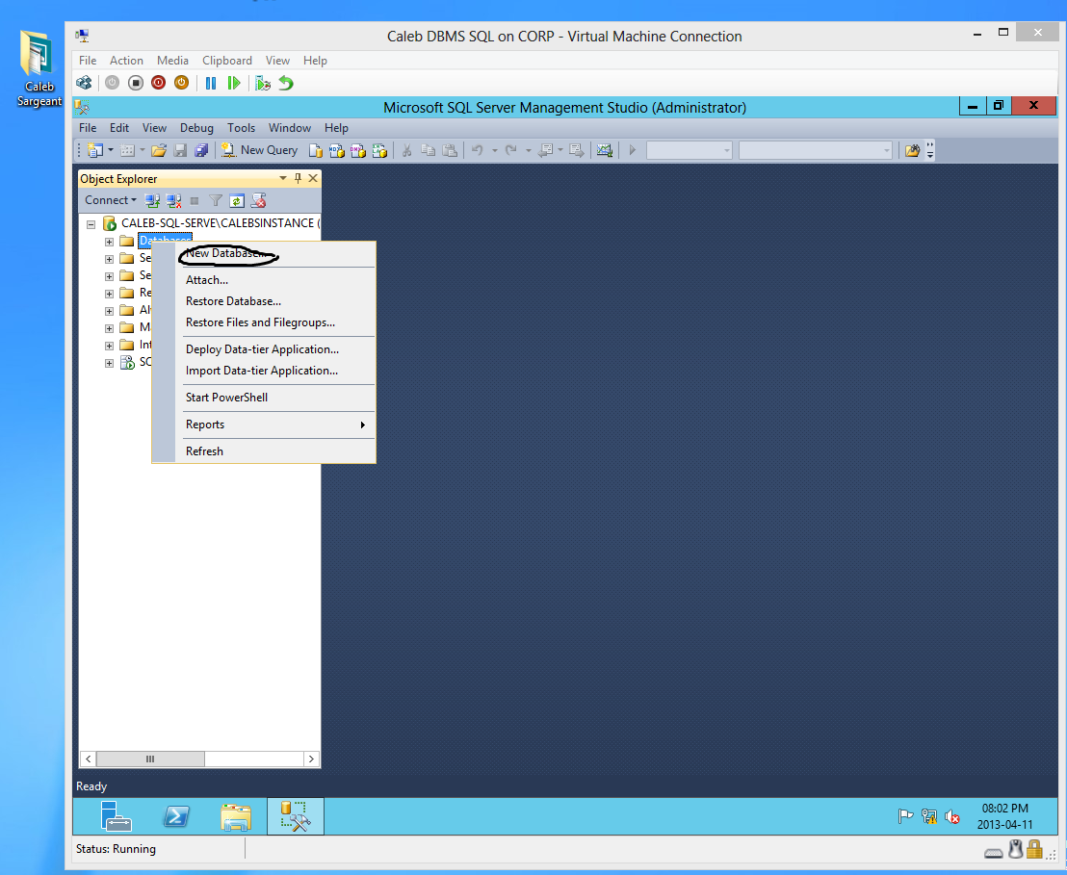Open the Media menu of VM Connection
The image size is (1067, 875).
point(172,61)
